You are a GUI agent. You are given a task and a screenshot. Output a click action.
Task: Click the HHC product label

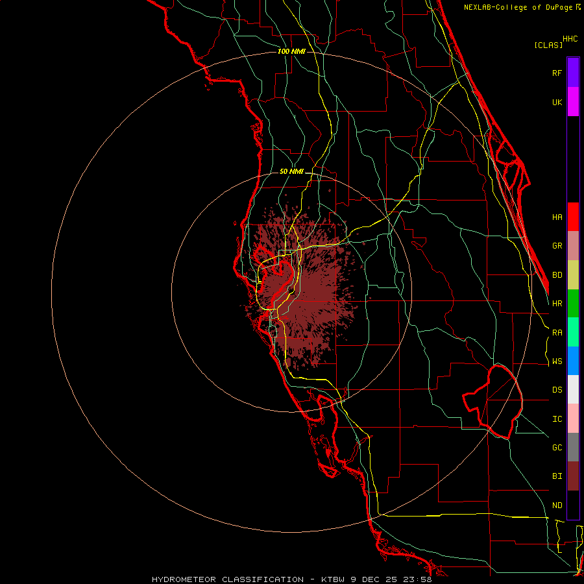coord(570,39)
